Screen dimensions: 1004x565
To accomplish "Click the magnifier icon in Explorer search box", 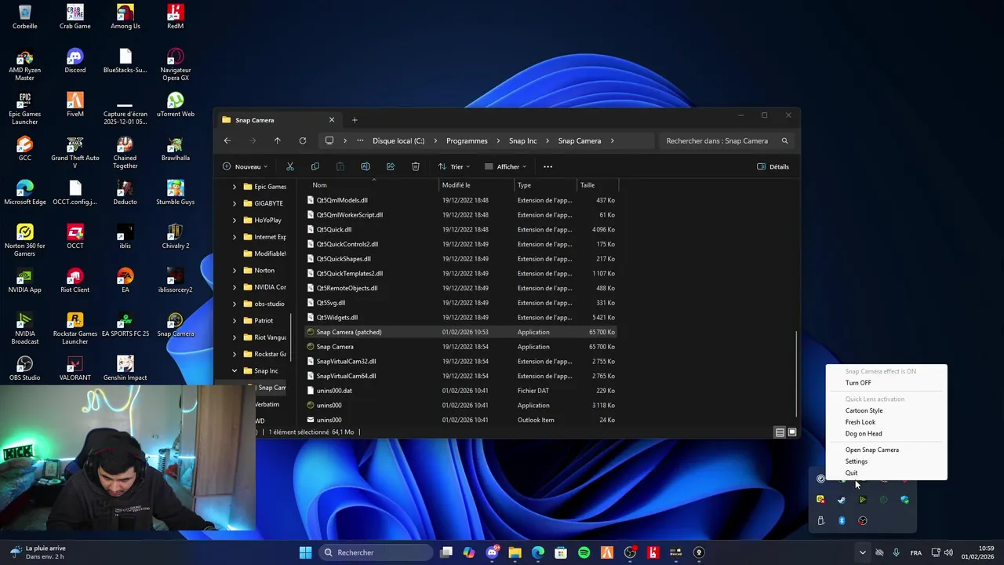I will 784,140.
